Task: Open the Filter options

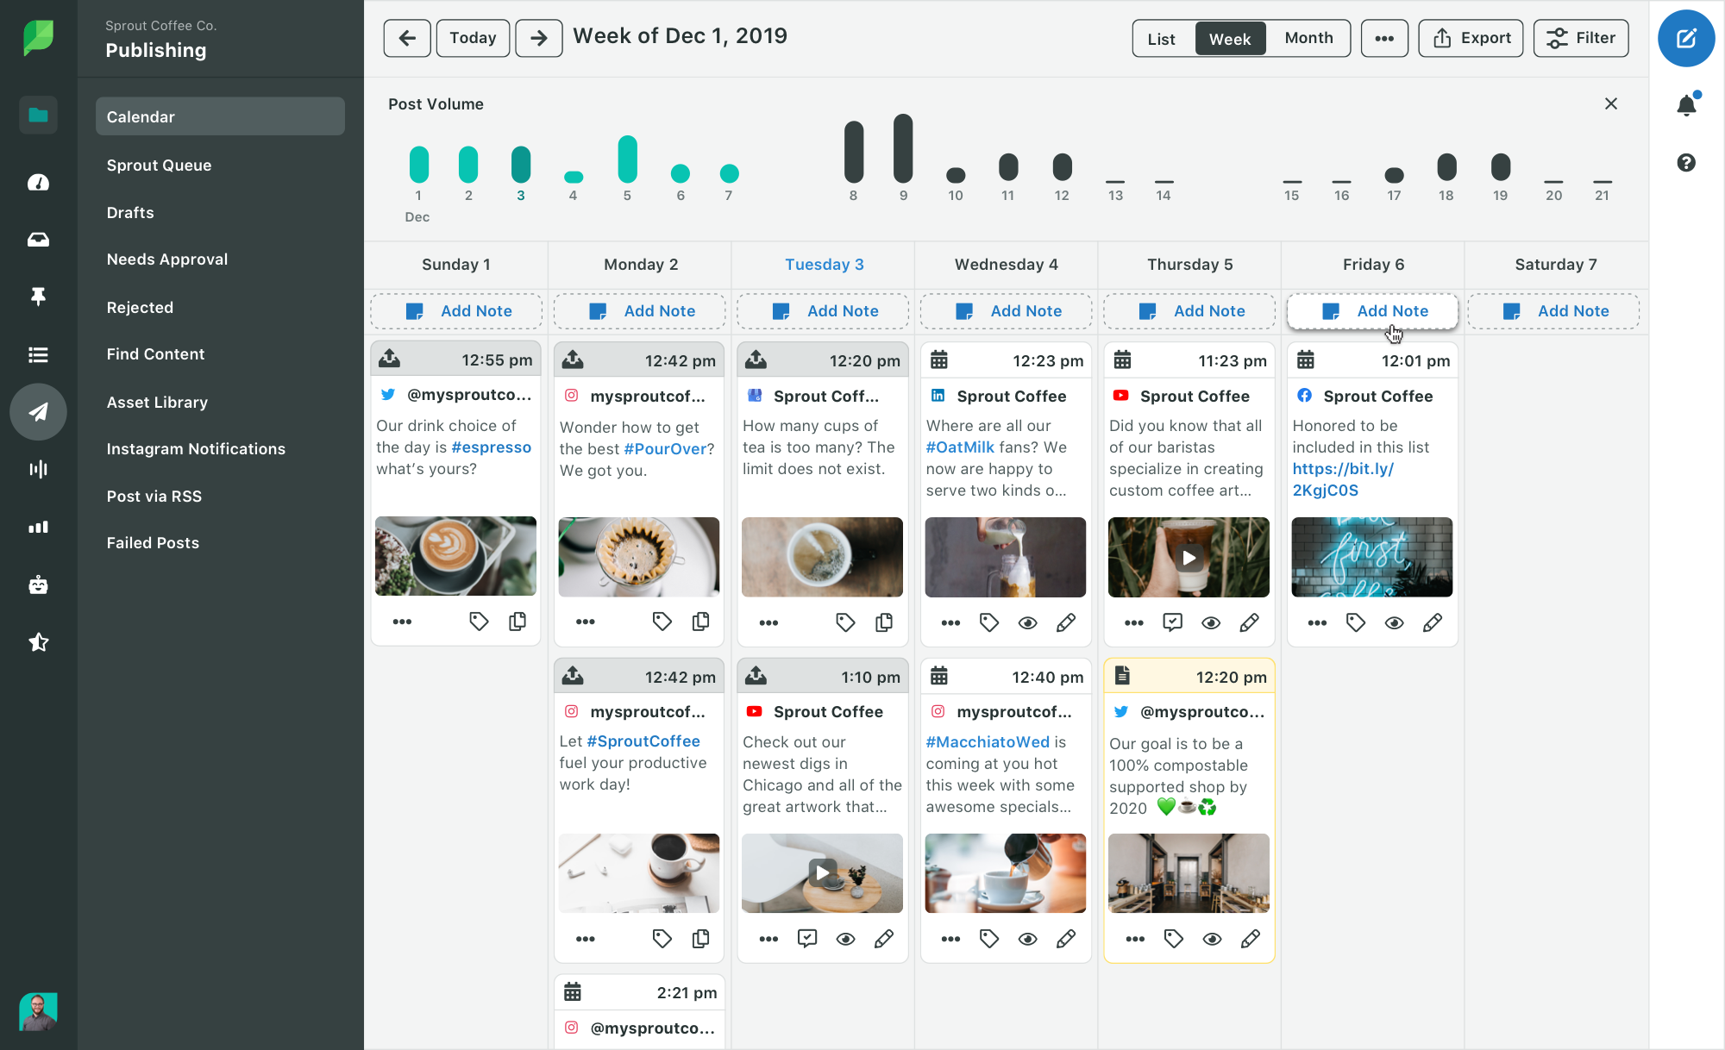Action: click(x=1581, y=39)
